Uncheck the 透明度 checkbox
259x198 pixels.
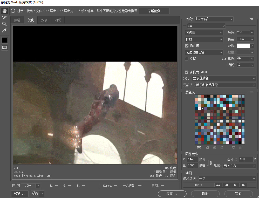pos(187,46)
